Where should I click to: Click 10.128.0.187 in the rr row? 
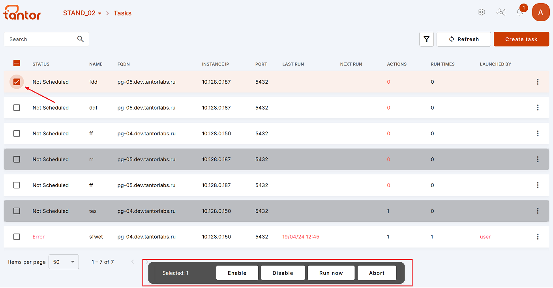216,159
